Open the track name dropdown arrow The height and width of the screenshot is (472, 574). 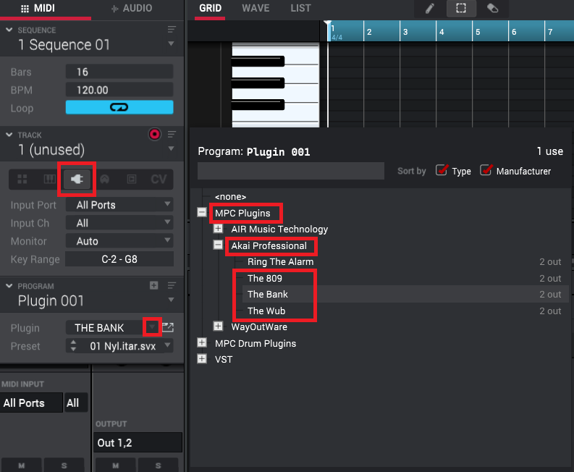(x=171, y=148)
